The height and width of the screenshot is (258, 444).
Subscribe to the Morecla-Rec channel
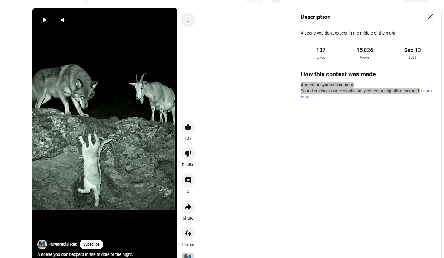coord(91,244)
